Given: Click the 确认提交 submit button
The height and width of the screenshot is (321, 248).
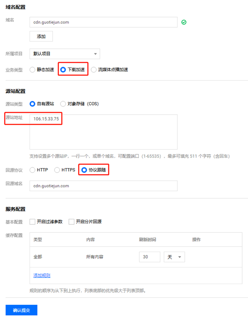Looking at the screenshot, I should pyautogui.click(x=21, y=310).
